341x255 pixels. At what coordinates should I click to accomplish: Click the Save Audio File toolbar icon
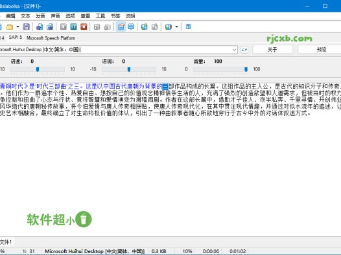click(40, 27)
